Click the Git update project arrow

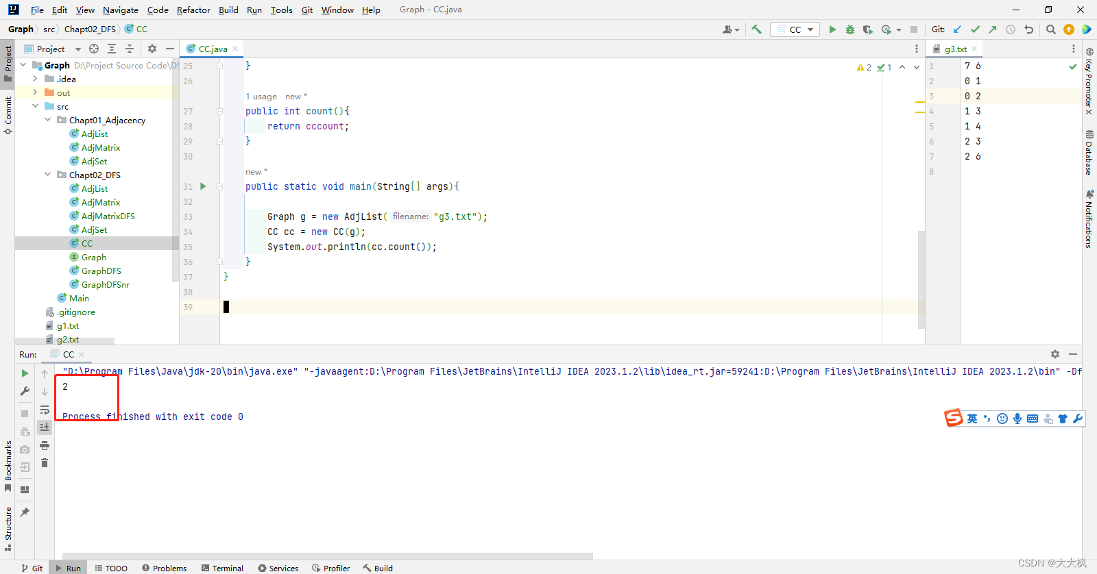coord(957,29)
